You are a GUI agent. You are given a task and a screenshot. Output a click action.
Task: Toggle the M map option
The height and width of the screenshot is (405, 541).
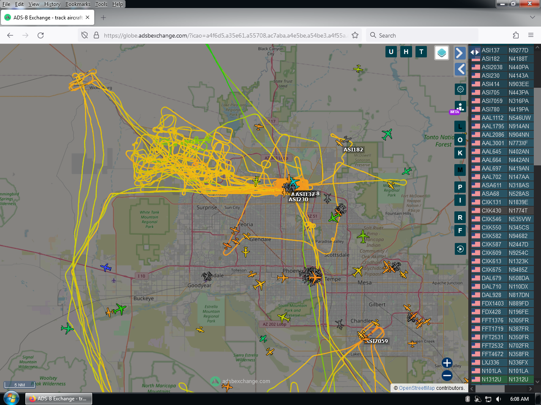pos(460,170)
